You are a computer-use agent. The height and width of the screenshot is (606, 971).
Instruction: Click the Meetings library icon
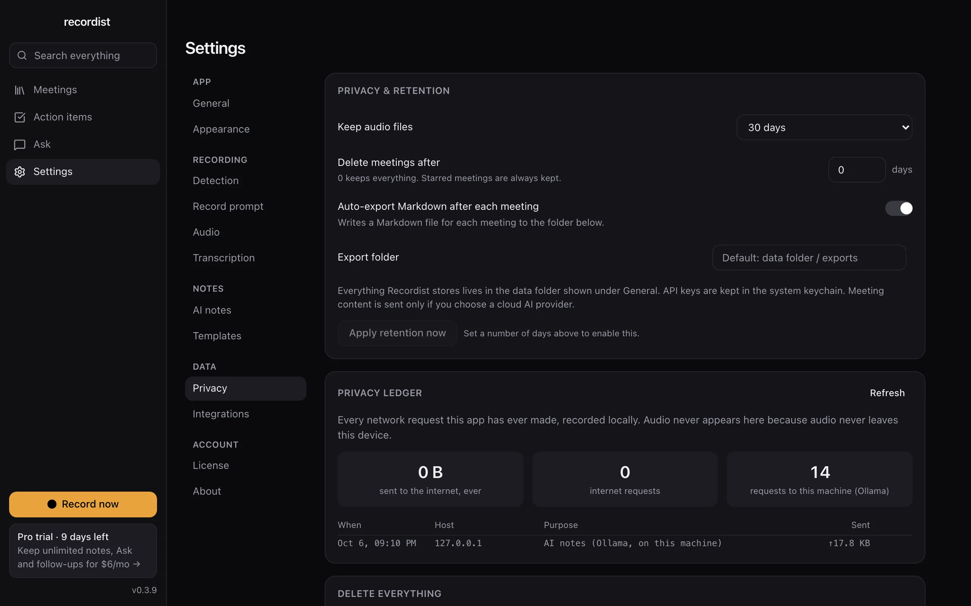[20, 90]
